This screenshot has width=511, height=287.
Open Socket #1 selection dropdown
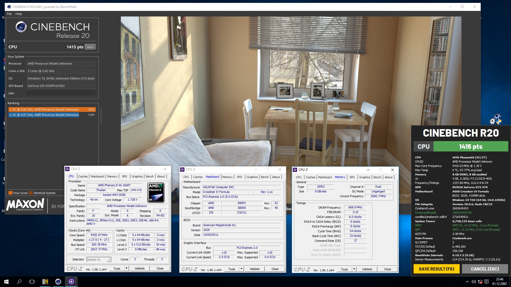99,260
